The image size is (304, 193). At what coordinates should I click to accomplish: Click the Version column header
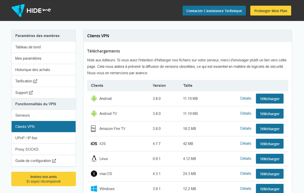click(x=159, y=85)
